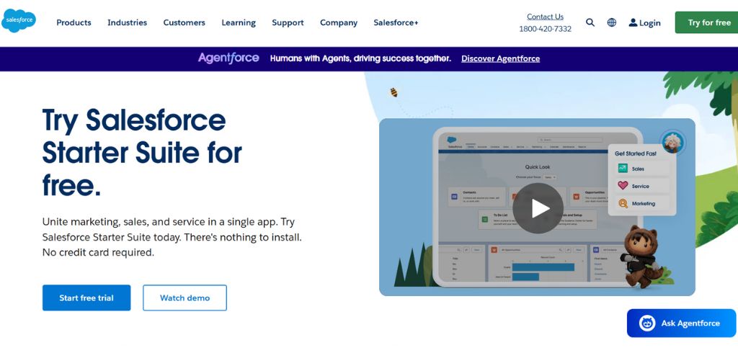Click the Sales chart icon

click(623, 169)
